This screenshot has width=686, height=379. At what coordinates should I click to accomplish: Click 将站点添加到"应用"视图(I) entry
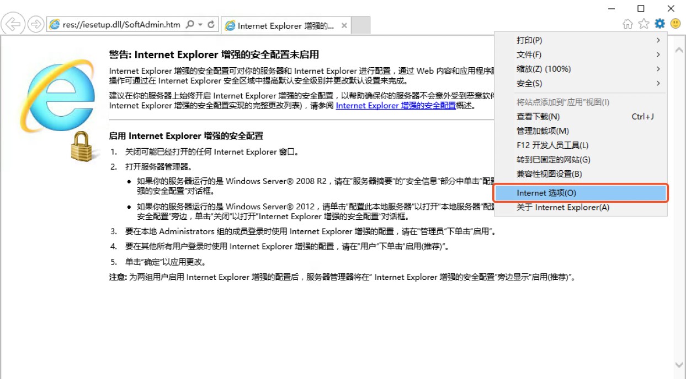581,102
